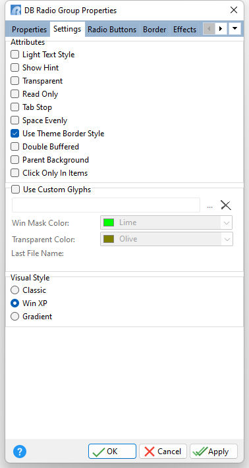Image resolution: width=249 pixels, height=468 pixels.
Task: Close the DB Radio Group Properties dialog
Action: coord(234,10)
